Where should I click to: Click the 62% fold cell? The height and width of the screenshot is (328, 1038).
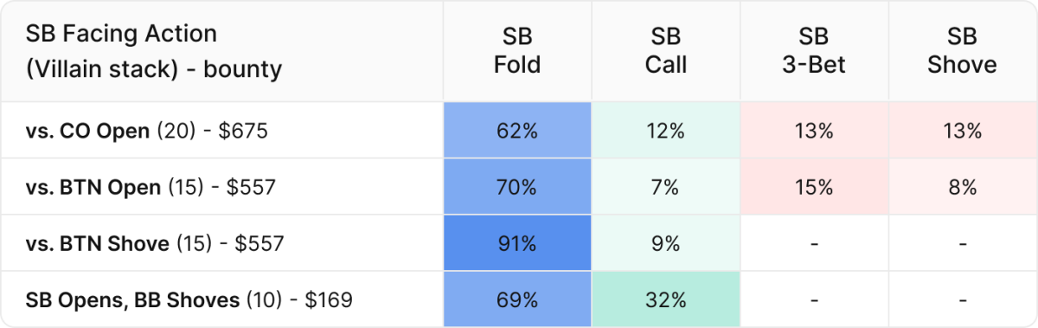pyautogui.click(x=517, y=131)
